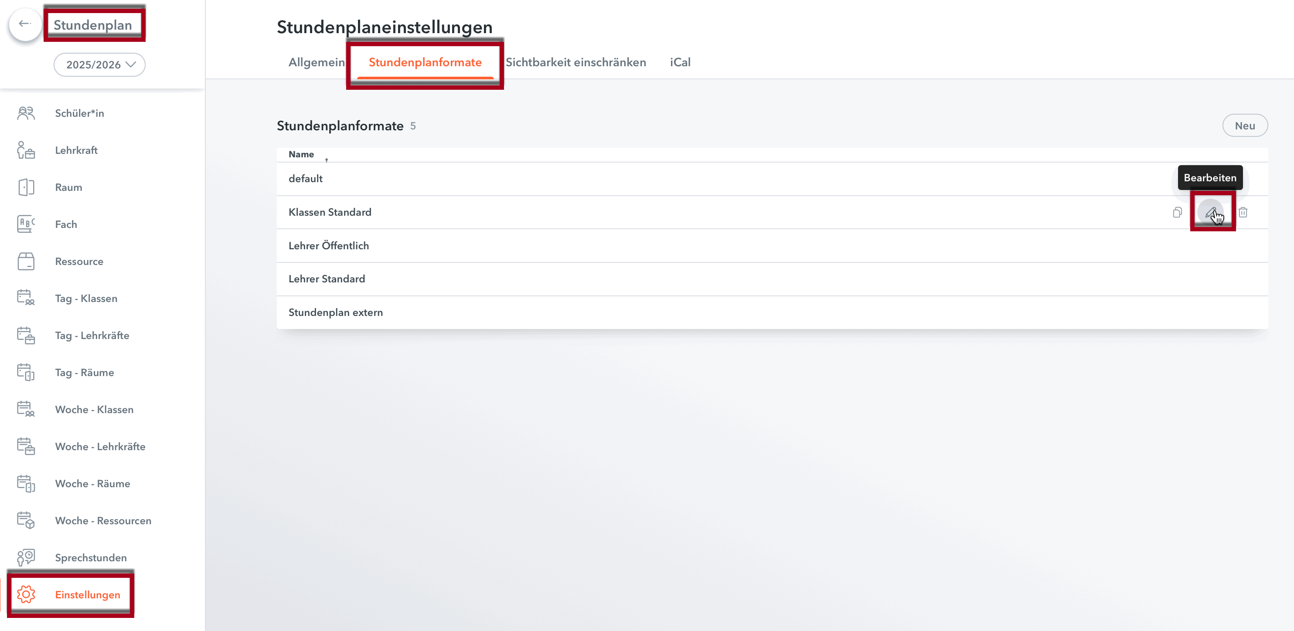Image resolution: width=1294 pixels, height=631 pixels.
Task: Delete the Klassen Standard format
Action: 1243,212
